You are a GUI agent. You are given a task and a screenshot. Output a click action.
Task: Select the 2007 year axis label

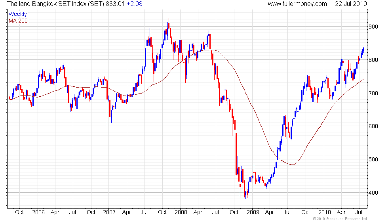point(109,212)
